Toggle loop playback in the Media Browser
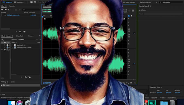184x105 pixels. point(25,77)
